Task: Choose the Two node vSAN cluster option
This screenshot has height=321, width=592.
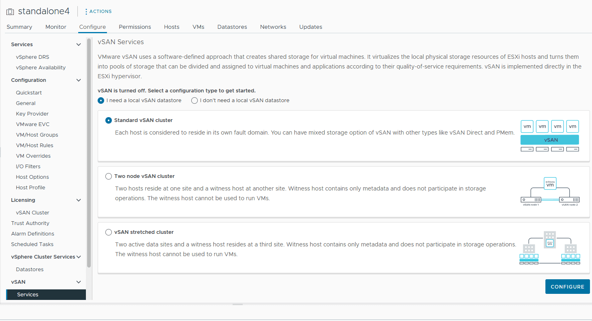Action: point(109,176)
